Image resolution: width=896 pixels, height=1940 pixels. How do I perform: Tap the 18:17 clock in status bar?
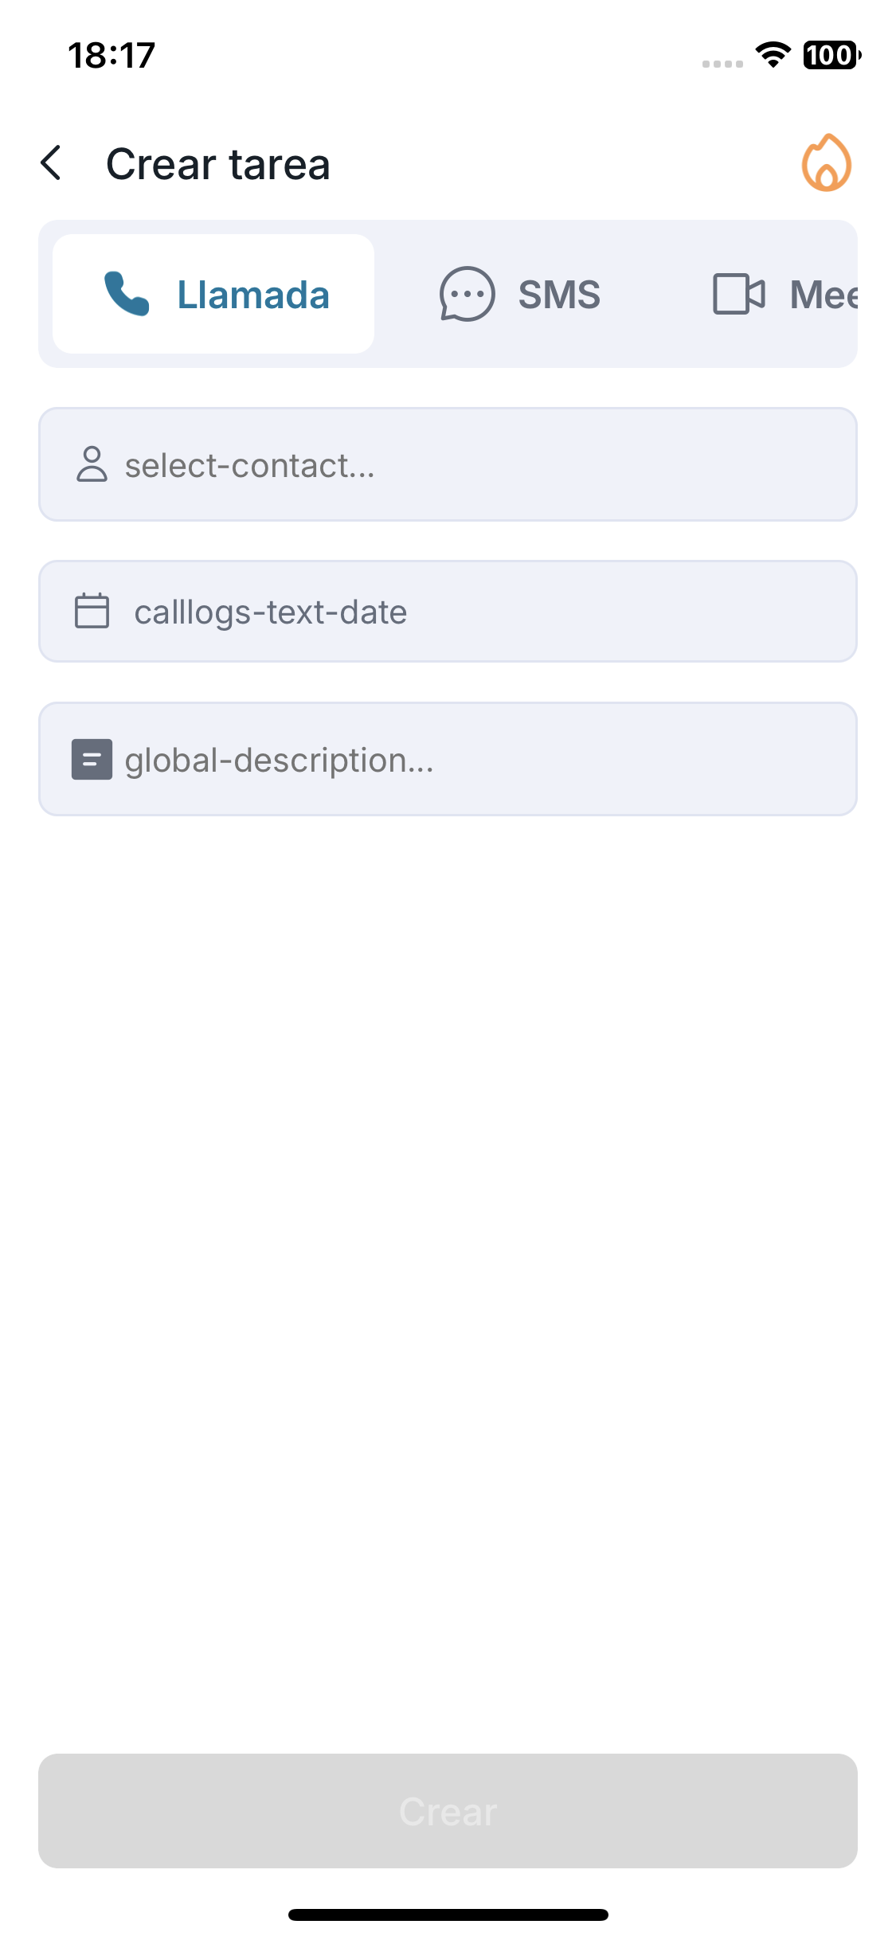coord(112,55)
